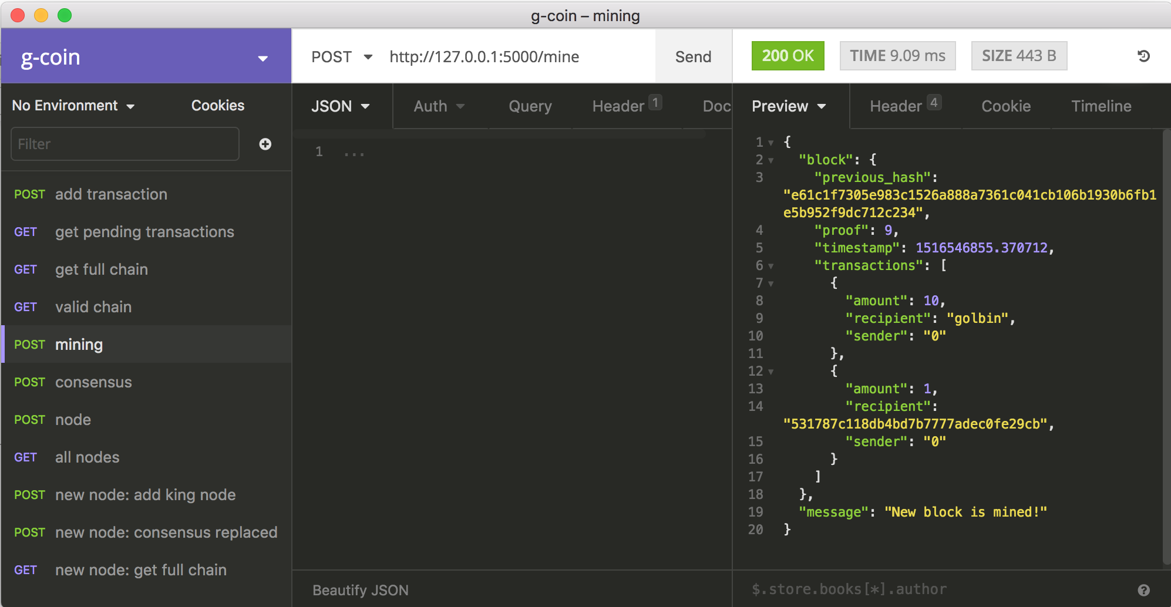Select the consensus request

147,382
